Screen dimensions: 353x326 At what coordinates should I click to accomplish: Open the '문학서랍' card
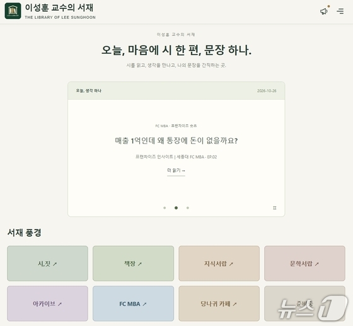[x=304, y=264]
